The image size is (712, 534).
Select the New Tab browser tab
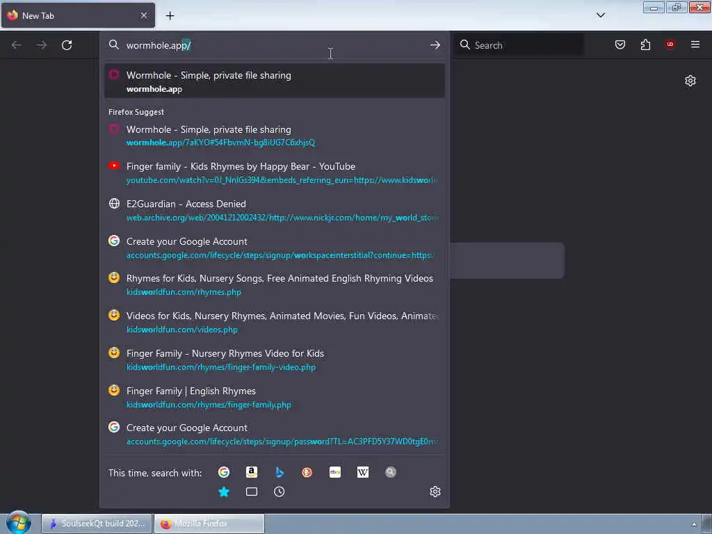pos(78,15)
